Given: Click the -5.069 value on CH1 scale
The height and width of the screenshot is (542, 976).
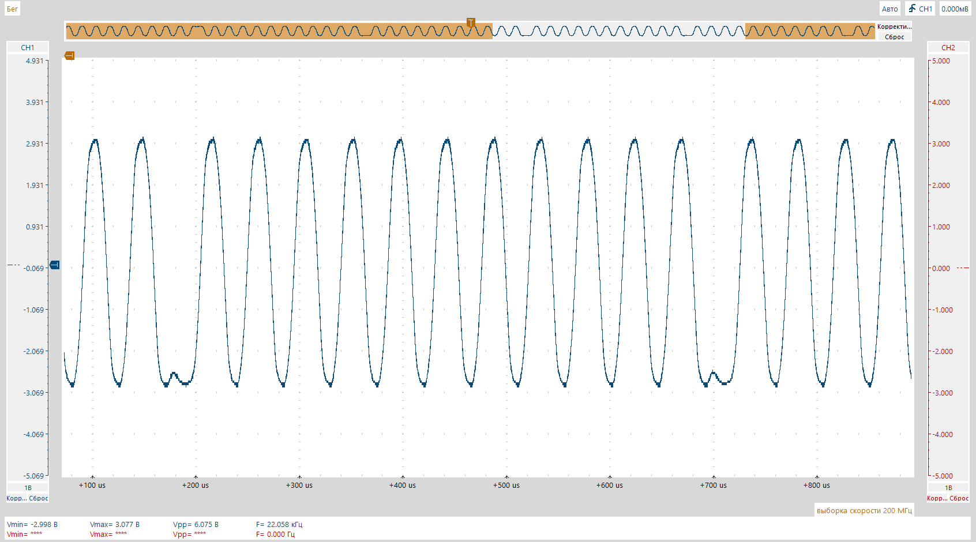Looking at the screenshot, I should pyautogui.click(x=33, y=476).
